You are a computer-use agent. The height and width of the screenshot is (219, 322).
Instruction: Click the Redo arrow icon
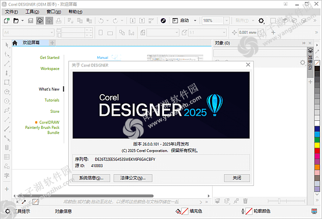click(x=115, y=21)
